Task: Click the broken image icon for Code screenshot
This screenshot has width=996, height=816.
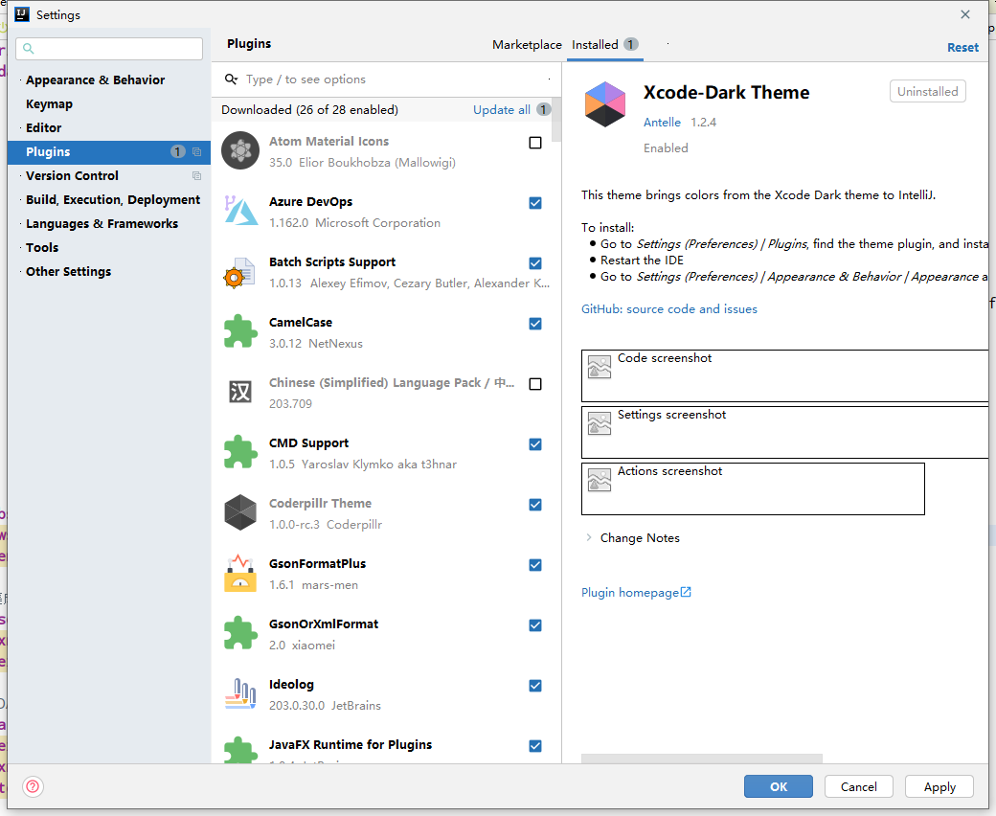Action: pos(599,367)
